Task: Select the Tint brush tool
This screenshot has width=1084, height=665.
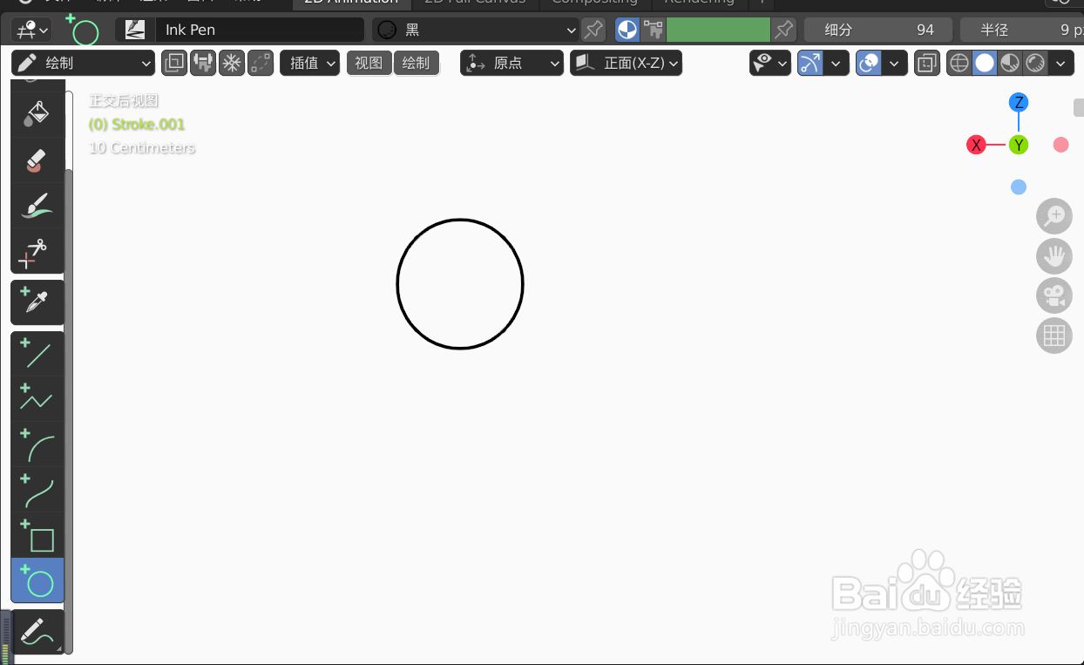Action: [37, 206]
